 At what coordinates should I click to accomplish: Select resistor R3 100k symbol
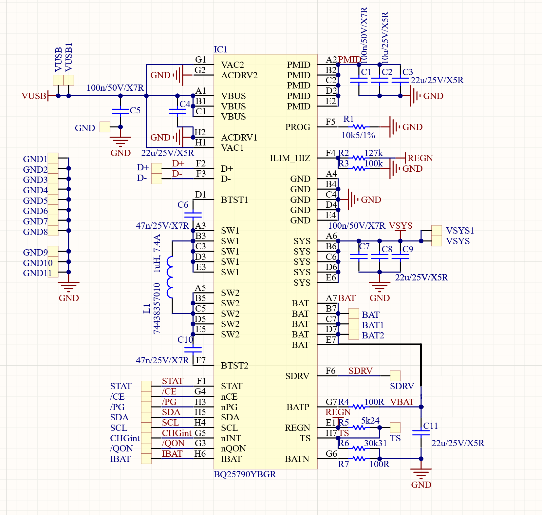(359, 168)
